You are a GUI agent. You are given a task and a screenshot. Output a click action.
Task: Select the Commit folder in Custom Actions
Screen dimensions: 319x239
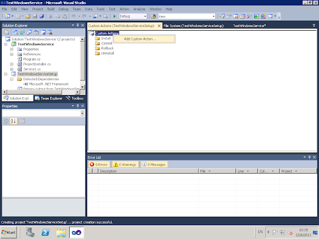(104, 44)
